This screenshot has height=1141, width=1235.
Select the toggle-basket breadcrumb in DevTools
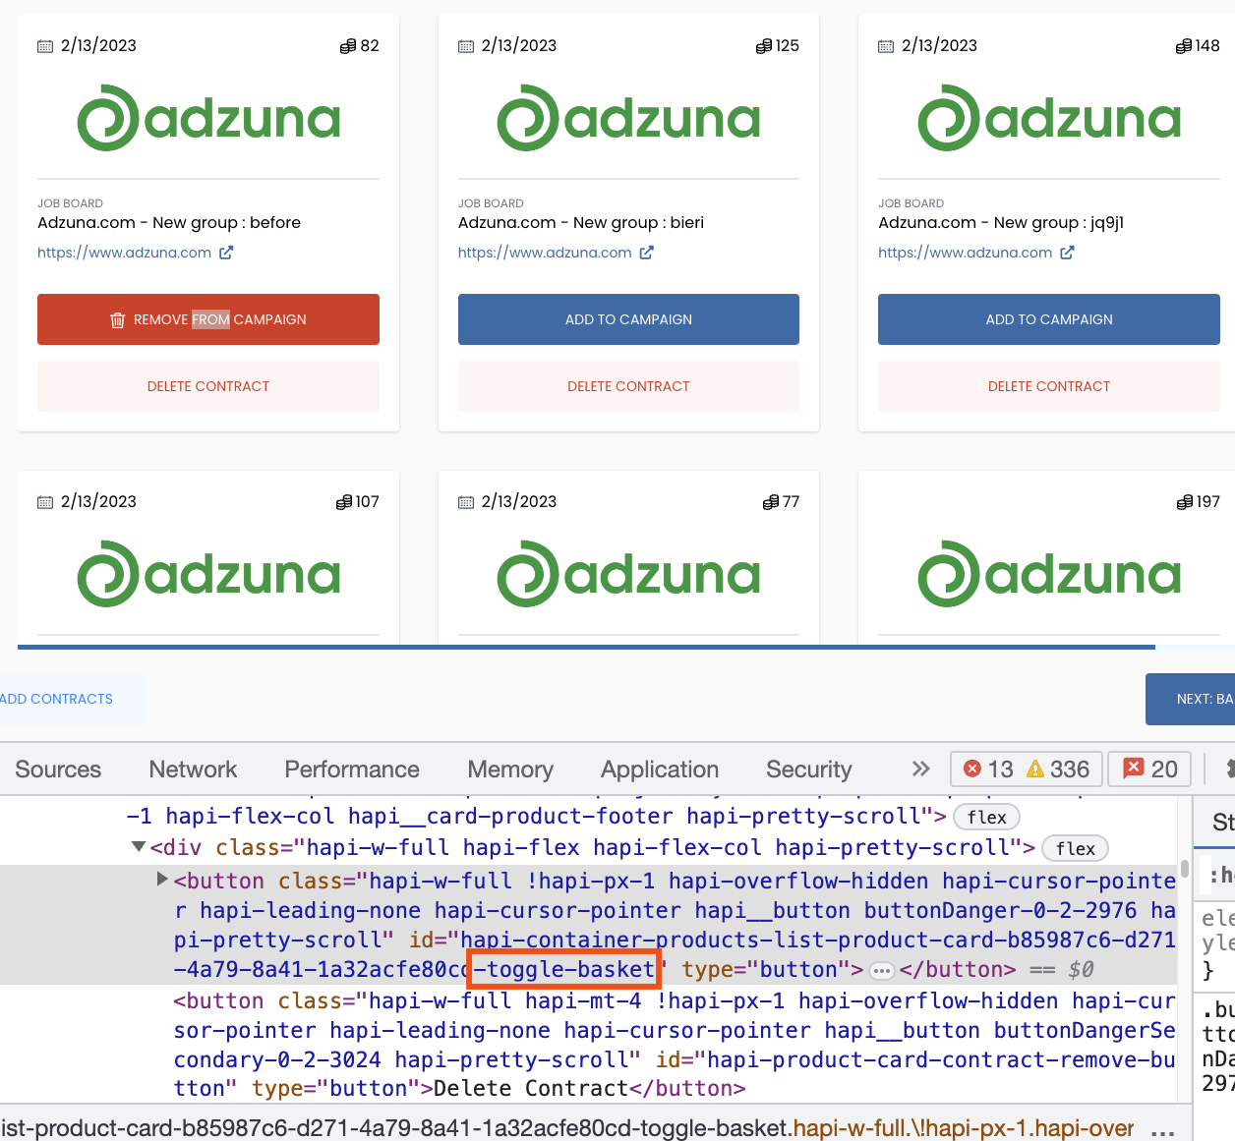pyautogui.click(x=567, y=1128)
